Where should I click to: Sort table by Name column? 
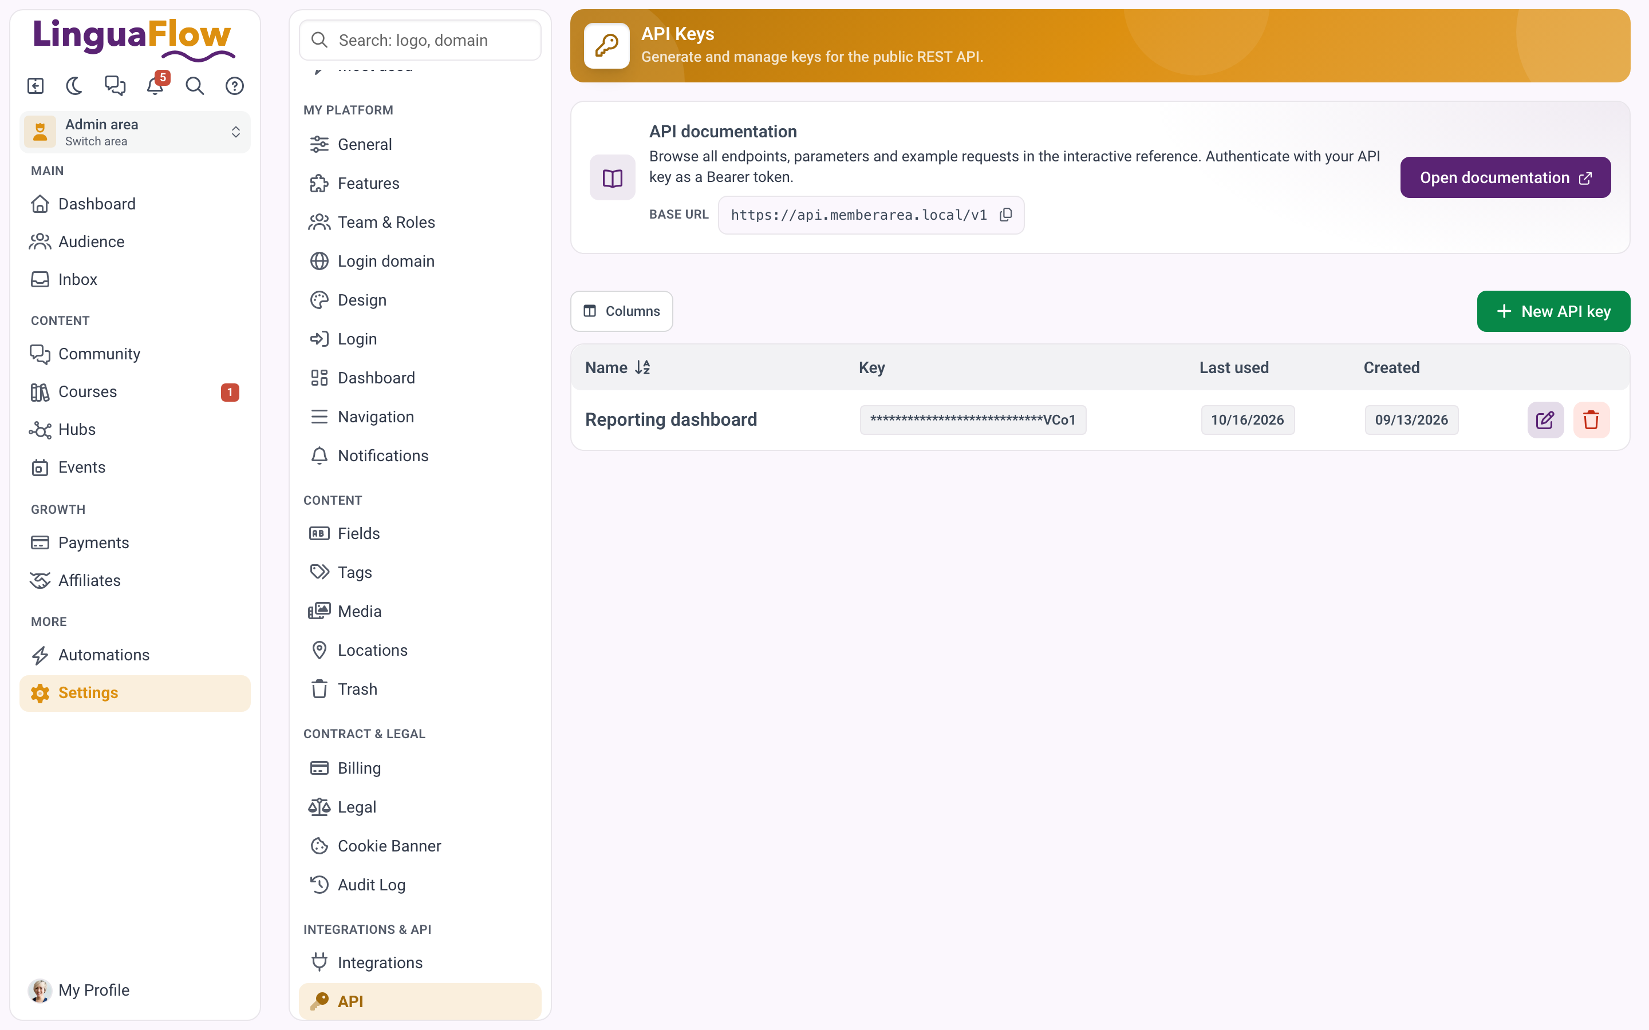pyautogui.click(x=617, y=368)
